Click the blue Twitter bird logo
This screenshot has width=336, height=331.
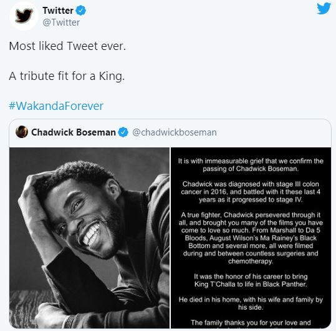pyautogui.click(x=324, y=8)
